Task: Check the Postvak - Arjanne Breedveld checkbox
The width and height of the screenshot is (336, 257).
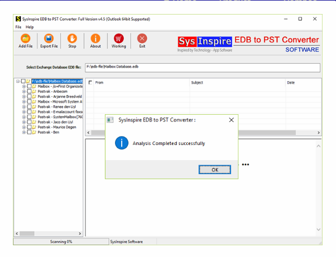Action: (29, 97)
